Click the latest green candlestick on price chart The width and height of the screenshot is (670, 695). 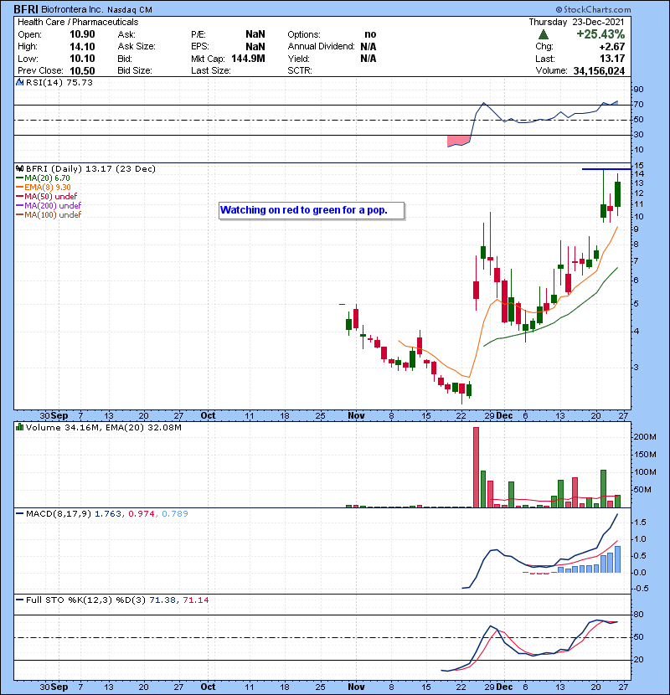click(618, 194)
